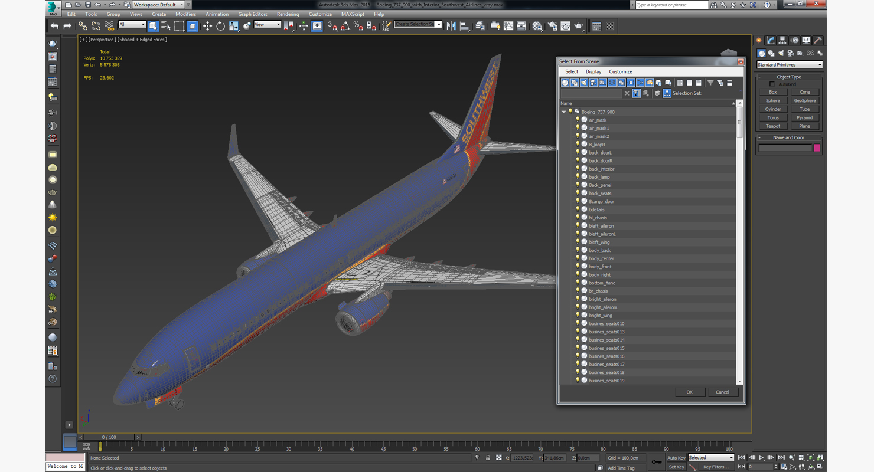Switch to the Modify panel tab
Viewport: 874px width, 472px height.
pos(771,40)
